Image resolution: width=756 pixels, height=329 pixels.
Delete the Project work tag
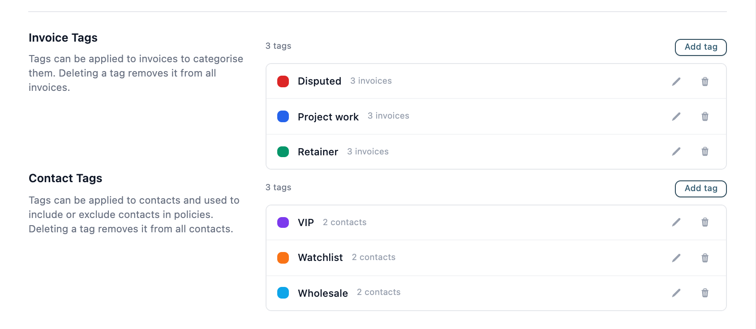[x=705, y=116]
